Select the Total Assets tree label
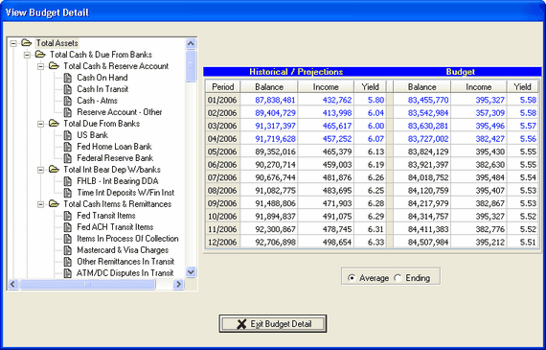This screenshot has width=546, height=350. (57, 43)
